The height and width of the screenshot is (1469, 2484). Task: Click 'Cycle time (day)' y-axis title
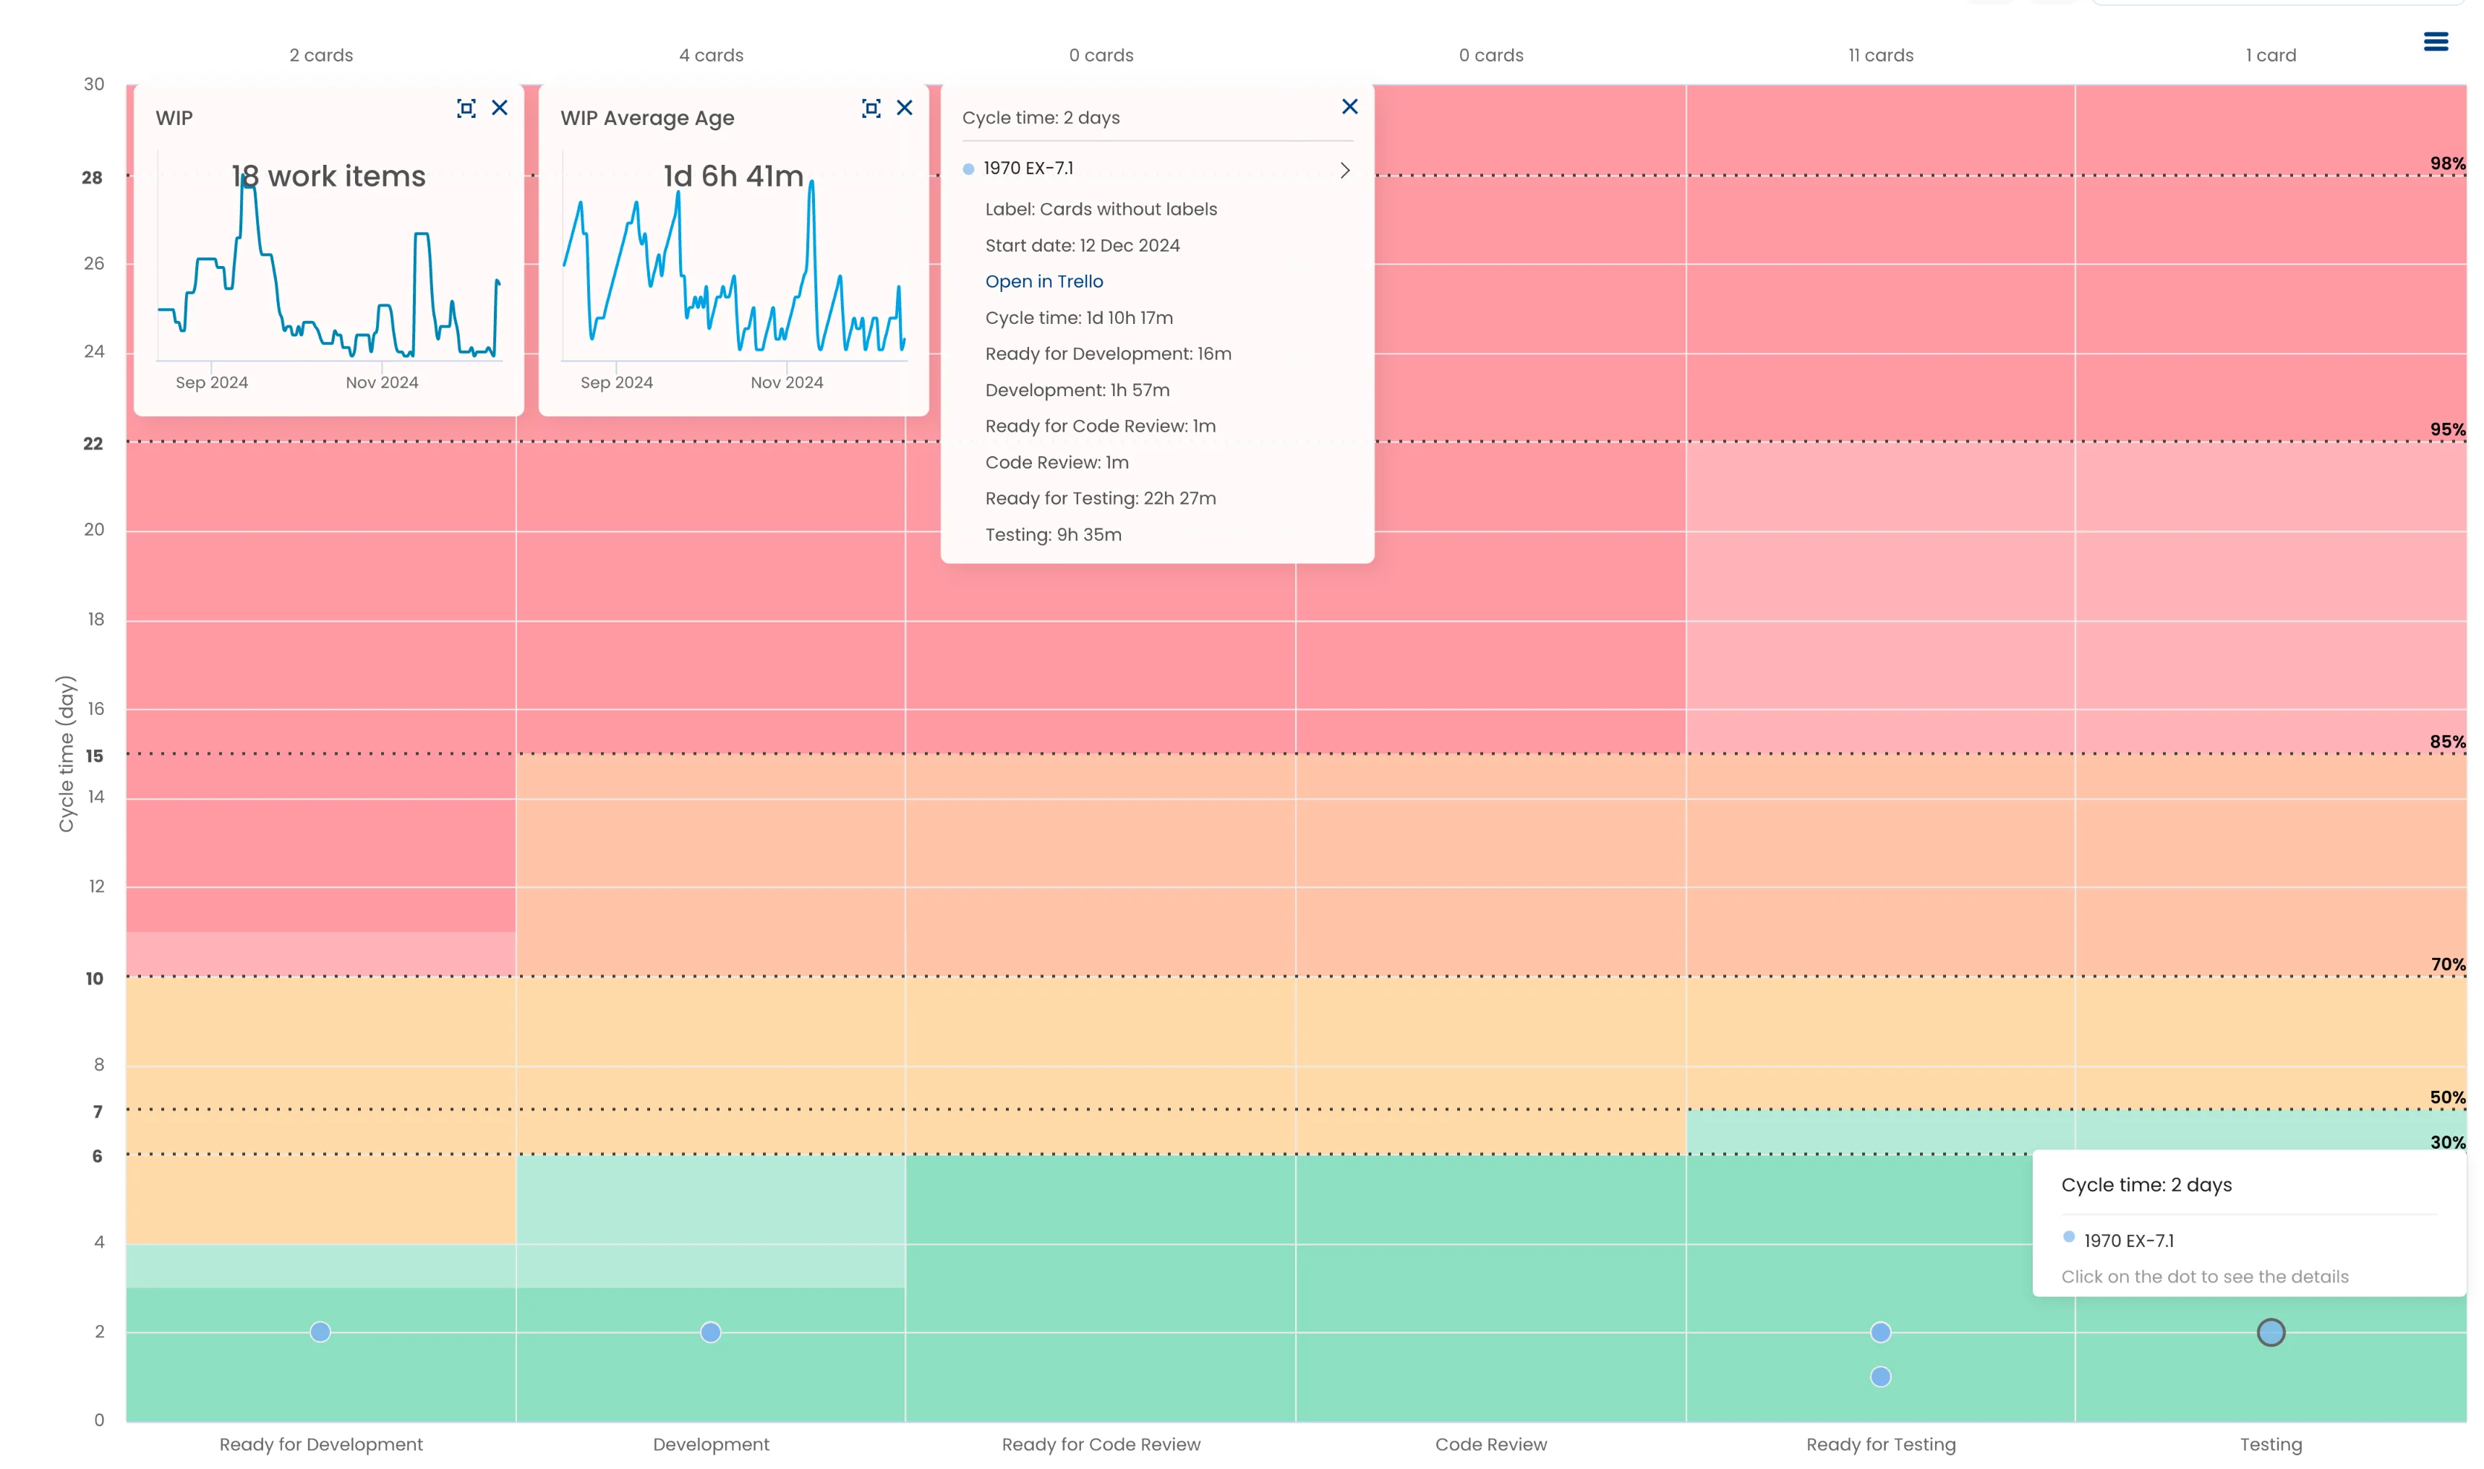click(65, 753)
